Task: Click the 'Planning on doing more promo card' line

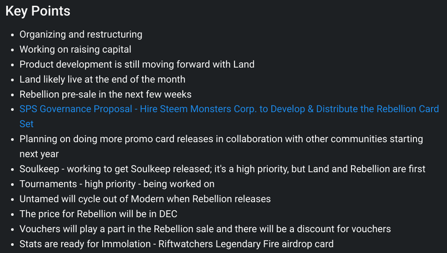Action: [x=221, y=139]
